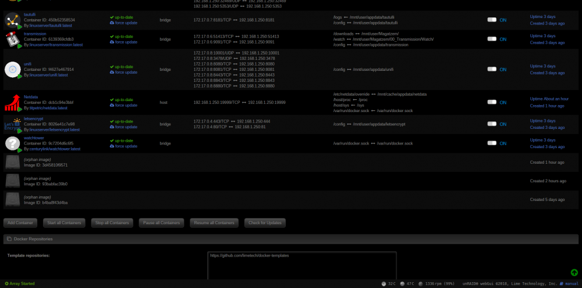Click tautulli 'Created 3 days ago' text

tap(547, 23)
